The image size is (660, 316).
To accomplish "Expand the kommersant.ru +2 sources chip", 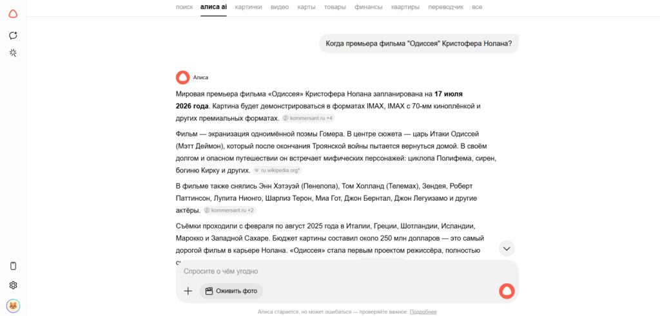I will (229, 210).
